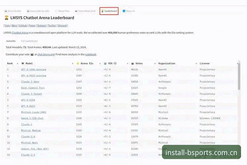Open the Claude-2.0 model link

tap(28, 137)
